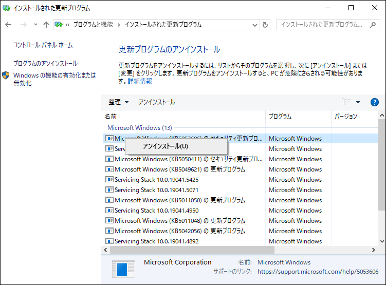386x285 pixels.
Task: Select Servicing Stack 10.0.19041.4892
Action: click(x=240, y=241)
